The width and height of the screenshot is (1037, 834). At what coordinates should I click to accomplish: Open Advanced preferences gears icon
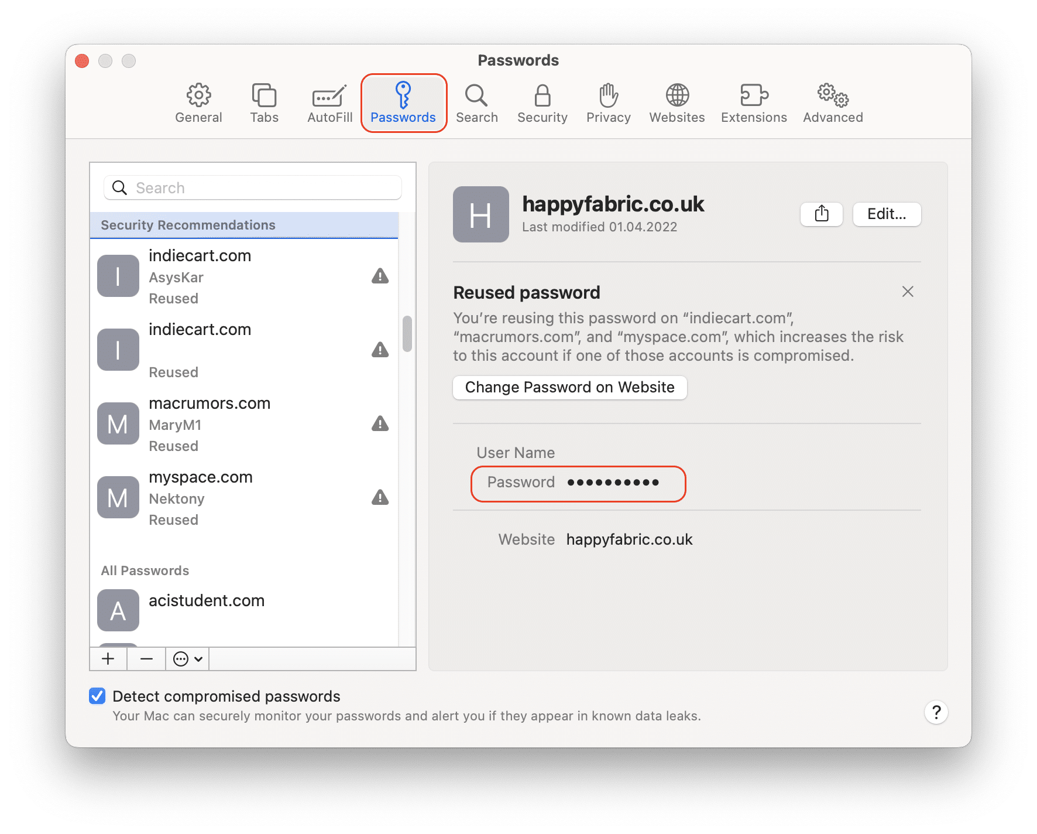[831, 95]
